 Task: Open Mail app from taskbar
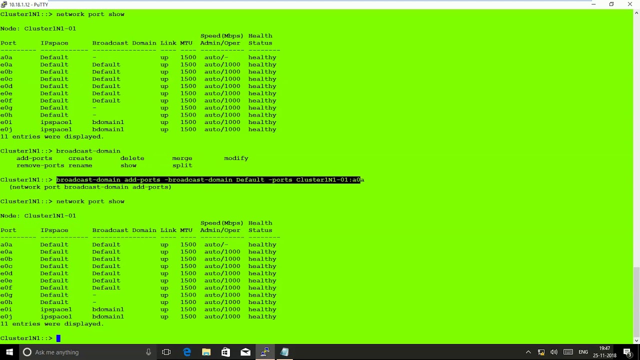(245, 352)
